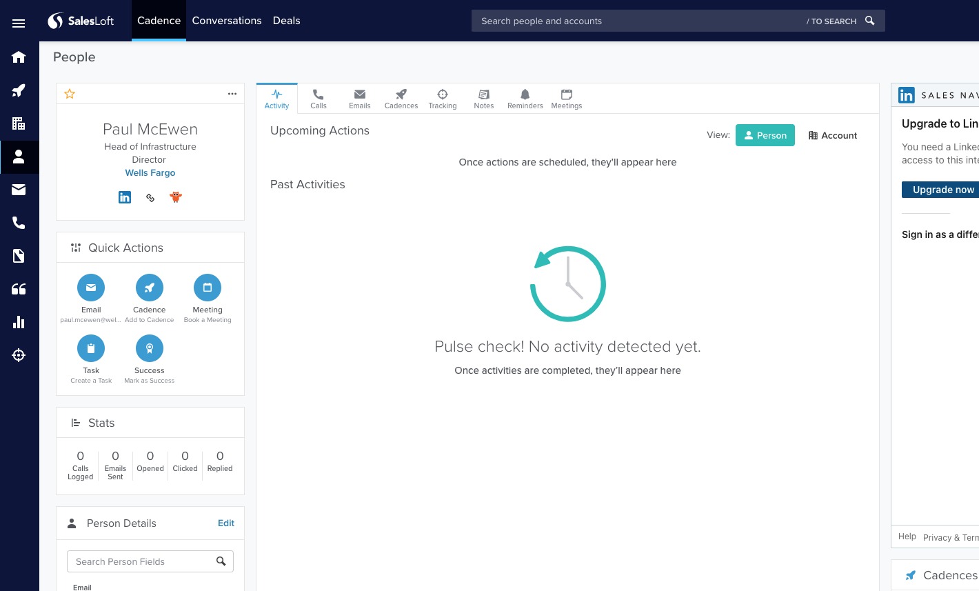Open Conversations in top navigation
Screen dimensions: 979x591
(x=227, y=21)
